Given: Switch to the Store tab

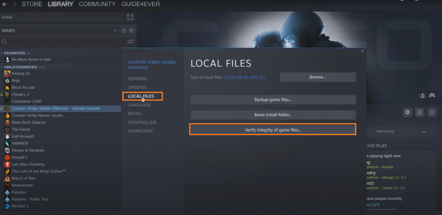Looking at the screenshot, I should click(x=32, y=4).
